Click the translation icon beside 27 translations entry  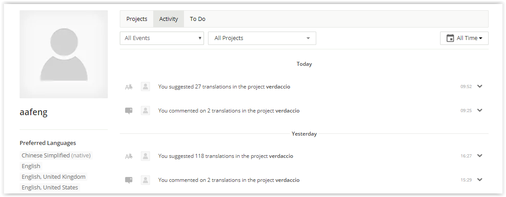click(129, 87)
